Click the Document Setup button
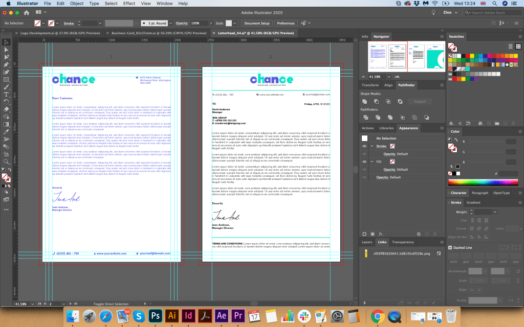Viewport: 524px width, 327px height. 256,23
